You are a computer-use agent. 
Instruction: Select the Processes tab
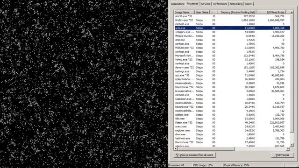[x=192, y=4]
